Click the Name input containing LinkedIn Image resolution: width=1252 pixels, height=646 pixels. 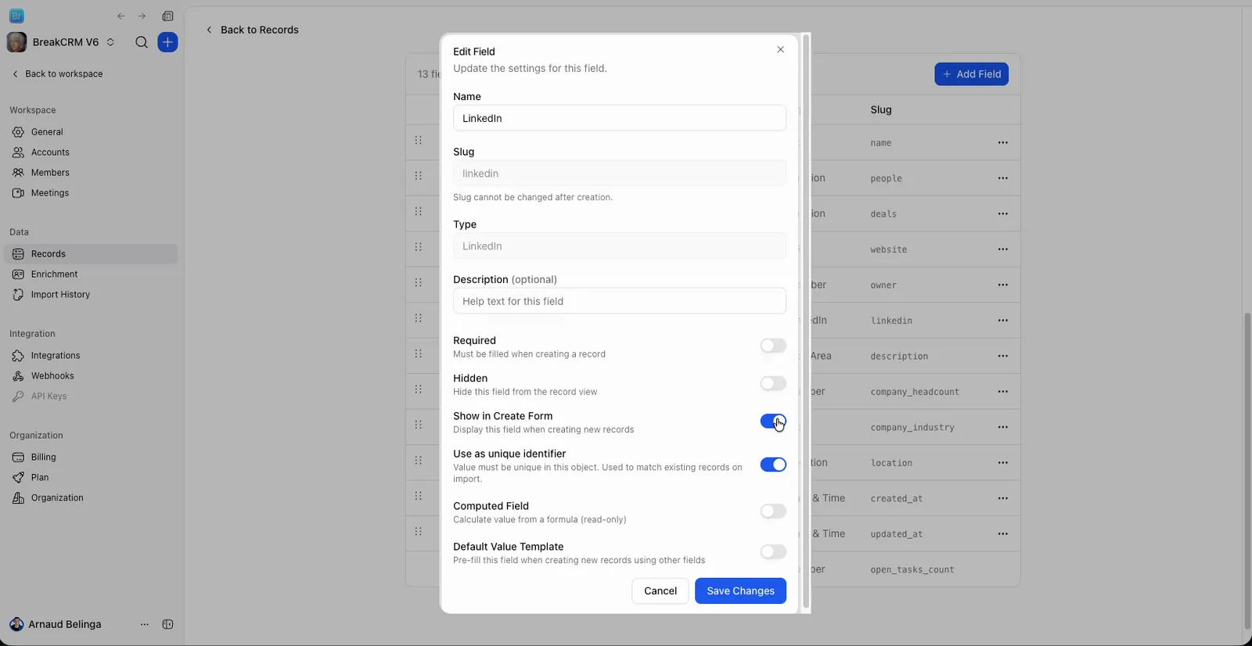pyautogui.click(x=619, y=118)
